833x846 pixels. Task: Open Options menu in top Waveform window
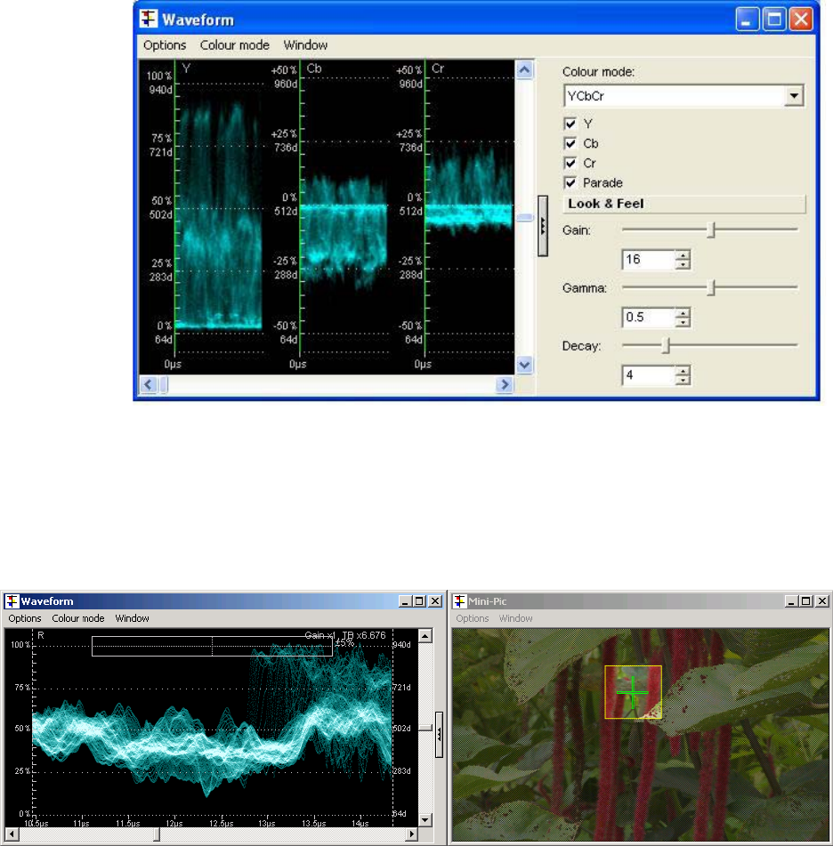pyautogui.click(x=165, y=45)
